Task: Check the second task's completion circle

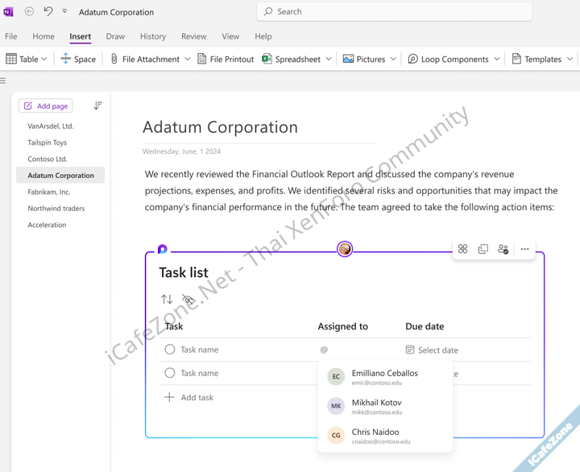Action: coord(170,373)
